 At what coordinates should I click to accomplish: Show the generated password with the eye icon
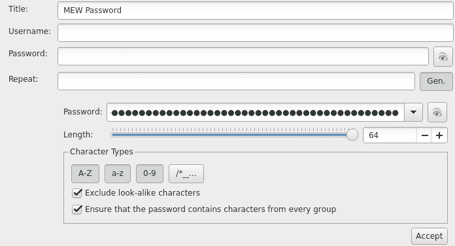click(x=437, y=113)
